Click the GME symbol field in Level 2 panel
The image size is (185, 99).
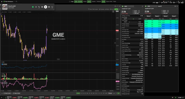152,6
